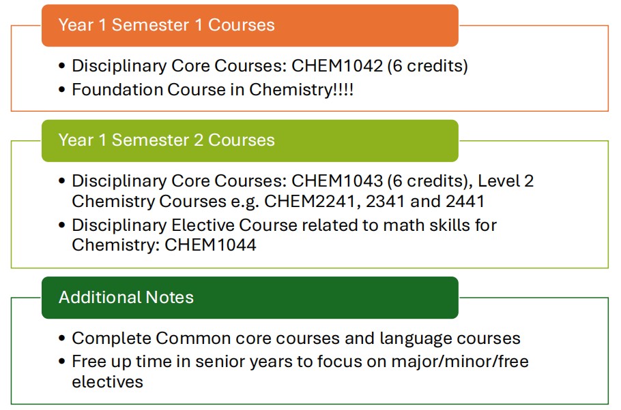Click the Level 2 text after CHEM1043
The height and width of the screenshot is (410, 621).
(x=506, y=181)
